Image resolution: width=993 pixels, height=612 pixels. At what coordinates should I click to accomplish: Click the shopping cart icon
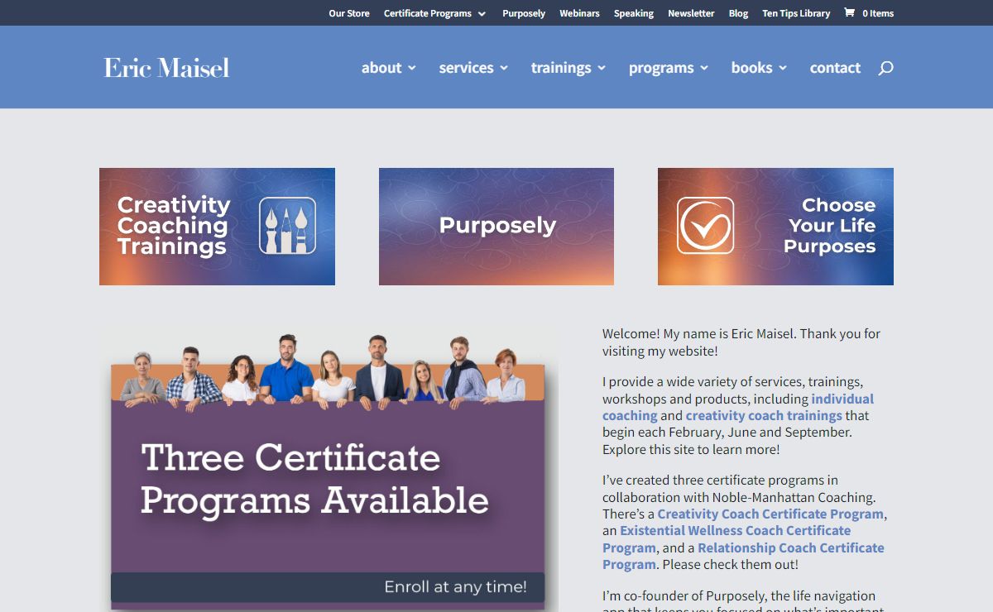[x=849, y=12]
